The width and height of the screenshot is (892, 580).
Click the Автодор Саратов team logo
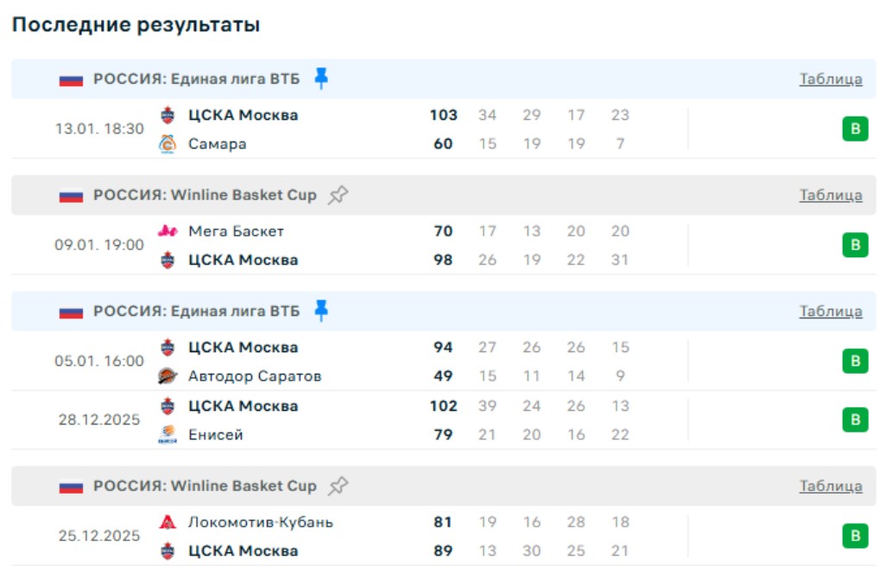(168, 376)
